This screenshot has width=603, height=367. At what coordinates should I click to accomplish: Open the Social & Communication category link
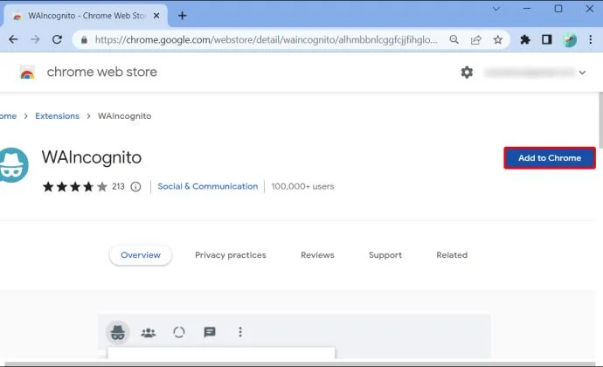(208, 186)
